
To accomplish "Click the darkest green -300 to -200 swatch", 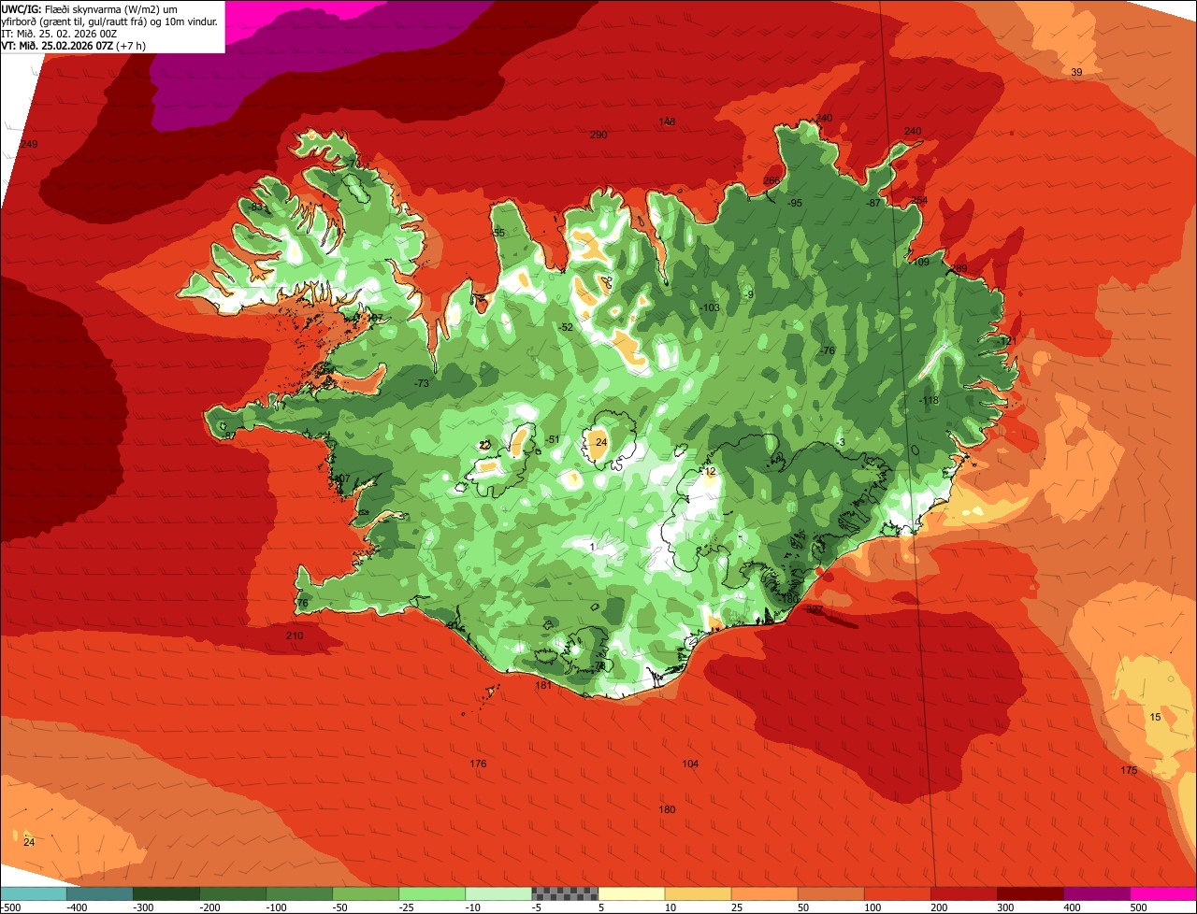I will (166, 893).
